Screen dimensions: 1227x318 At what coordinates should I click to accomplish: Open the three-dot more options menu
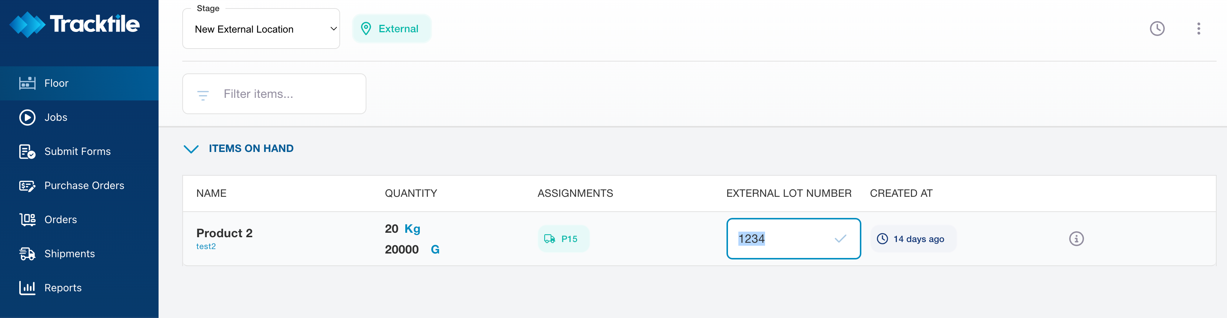click(1198, 29)
